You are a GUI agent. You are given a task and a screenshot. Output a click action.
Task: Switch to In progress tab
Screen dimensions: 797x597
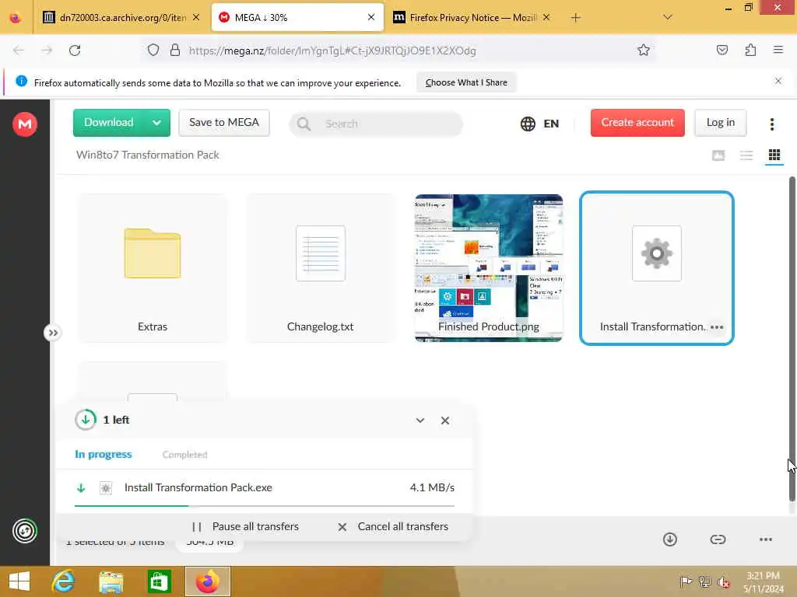[x=104, y=454]
